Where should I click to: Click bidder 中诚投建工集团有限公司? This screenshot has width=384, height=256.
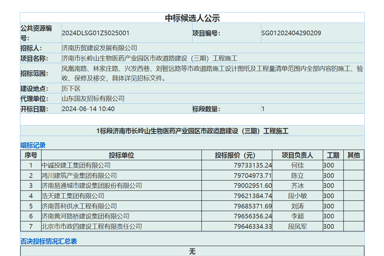coord(76,165)
